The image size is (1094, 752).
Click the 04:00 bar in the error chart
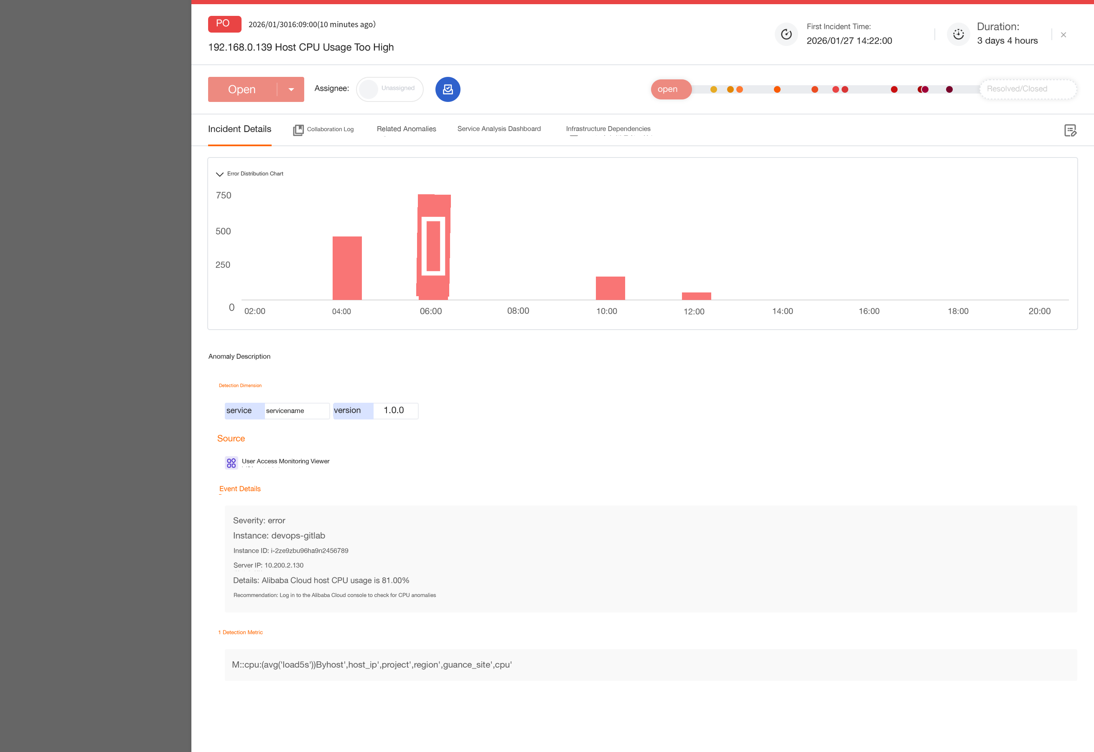(x=347, y=268)
